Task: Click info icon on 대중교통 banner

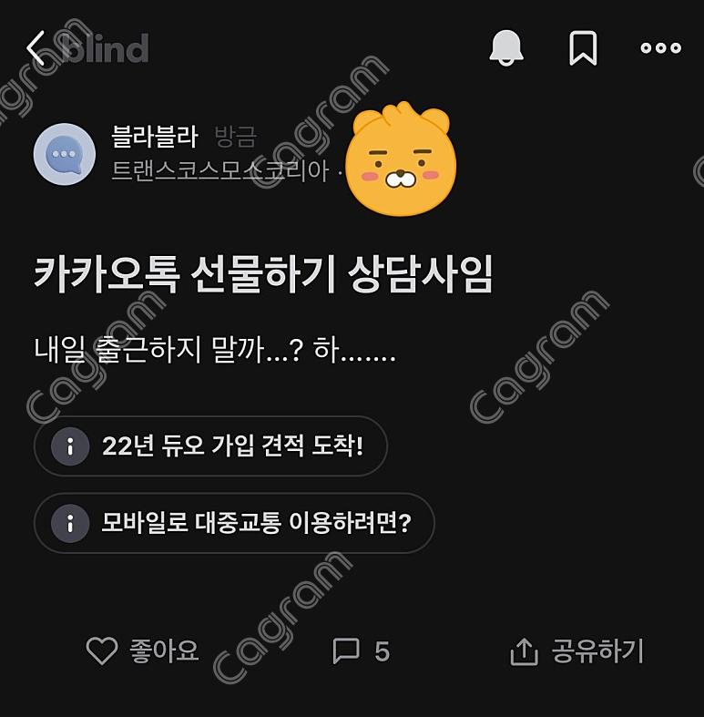Action: click(70, 523)
